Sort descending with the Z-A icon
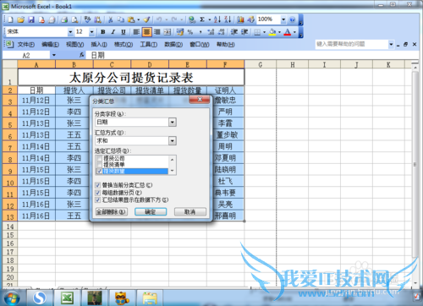423x306 pixels. [228, 19]
